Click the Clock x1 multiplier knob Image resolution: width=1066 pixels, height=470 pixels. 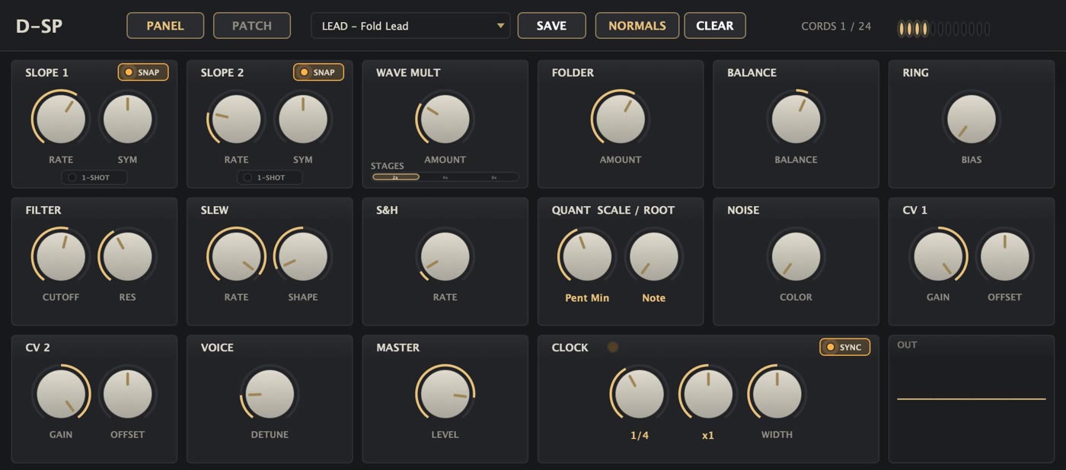click(708, 394)
